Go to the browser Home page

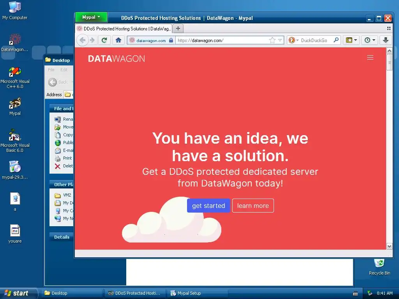pyautogui.click(x=118, y=40)
